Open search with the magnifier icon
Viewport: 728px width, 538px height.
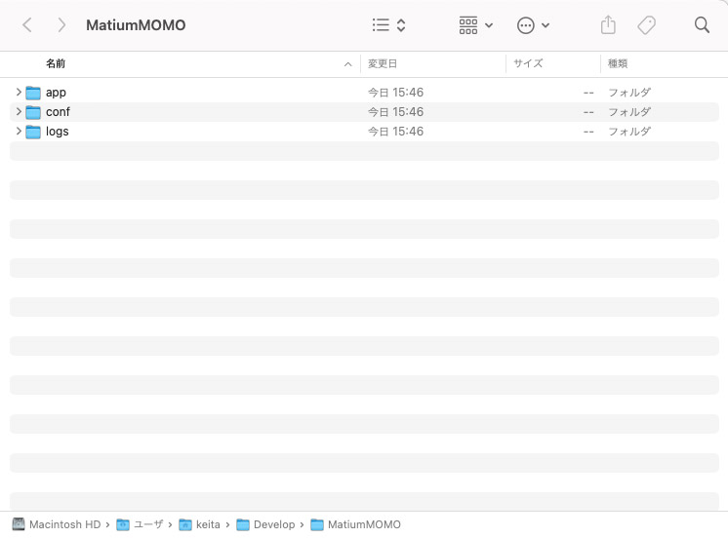(x=702, y=25)
